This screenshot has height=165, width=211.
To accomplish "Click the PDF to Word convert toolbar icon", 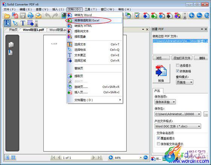I will click(x=146, y=15).
